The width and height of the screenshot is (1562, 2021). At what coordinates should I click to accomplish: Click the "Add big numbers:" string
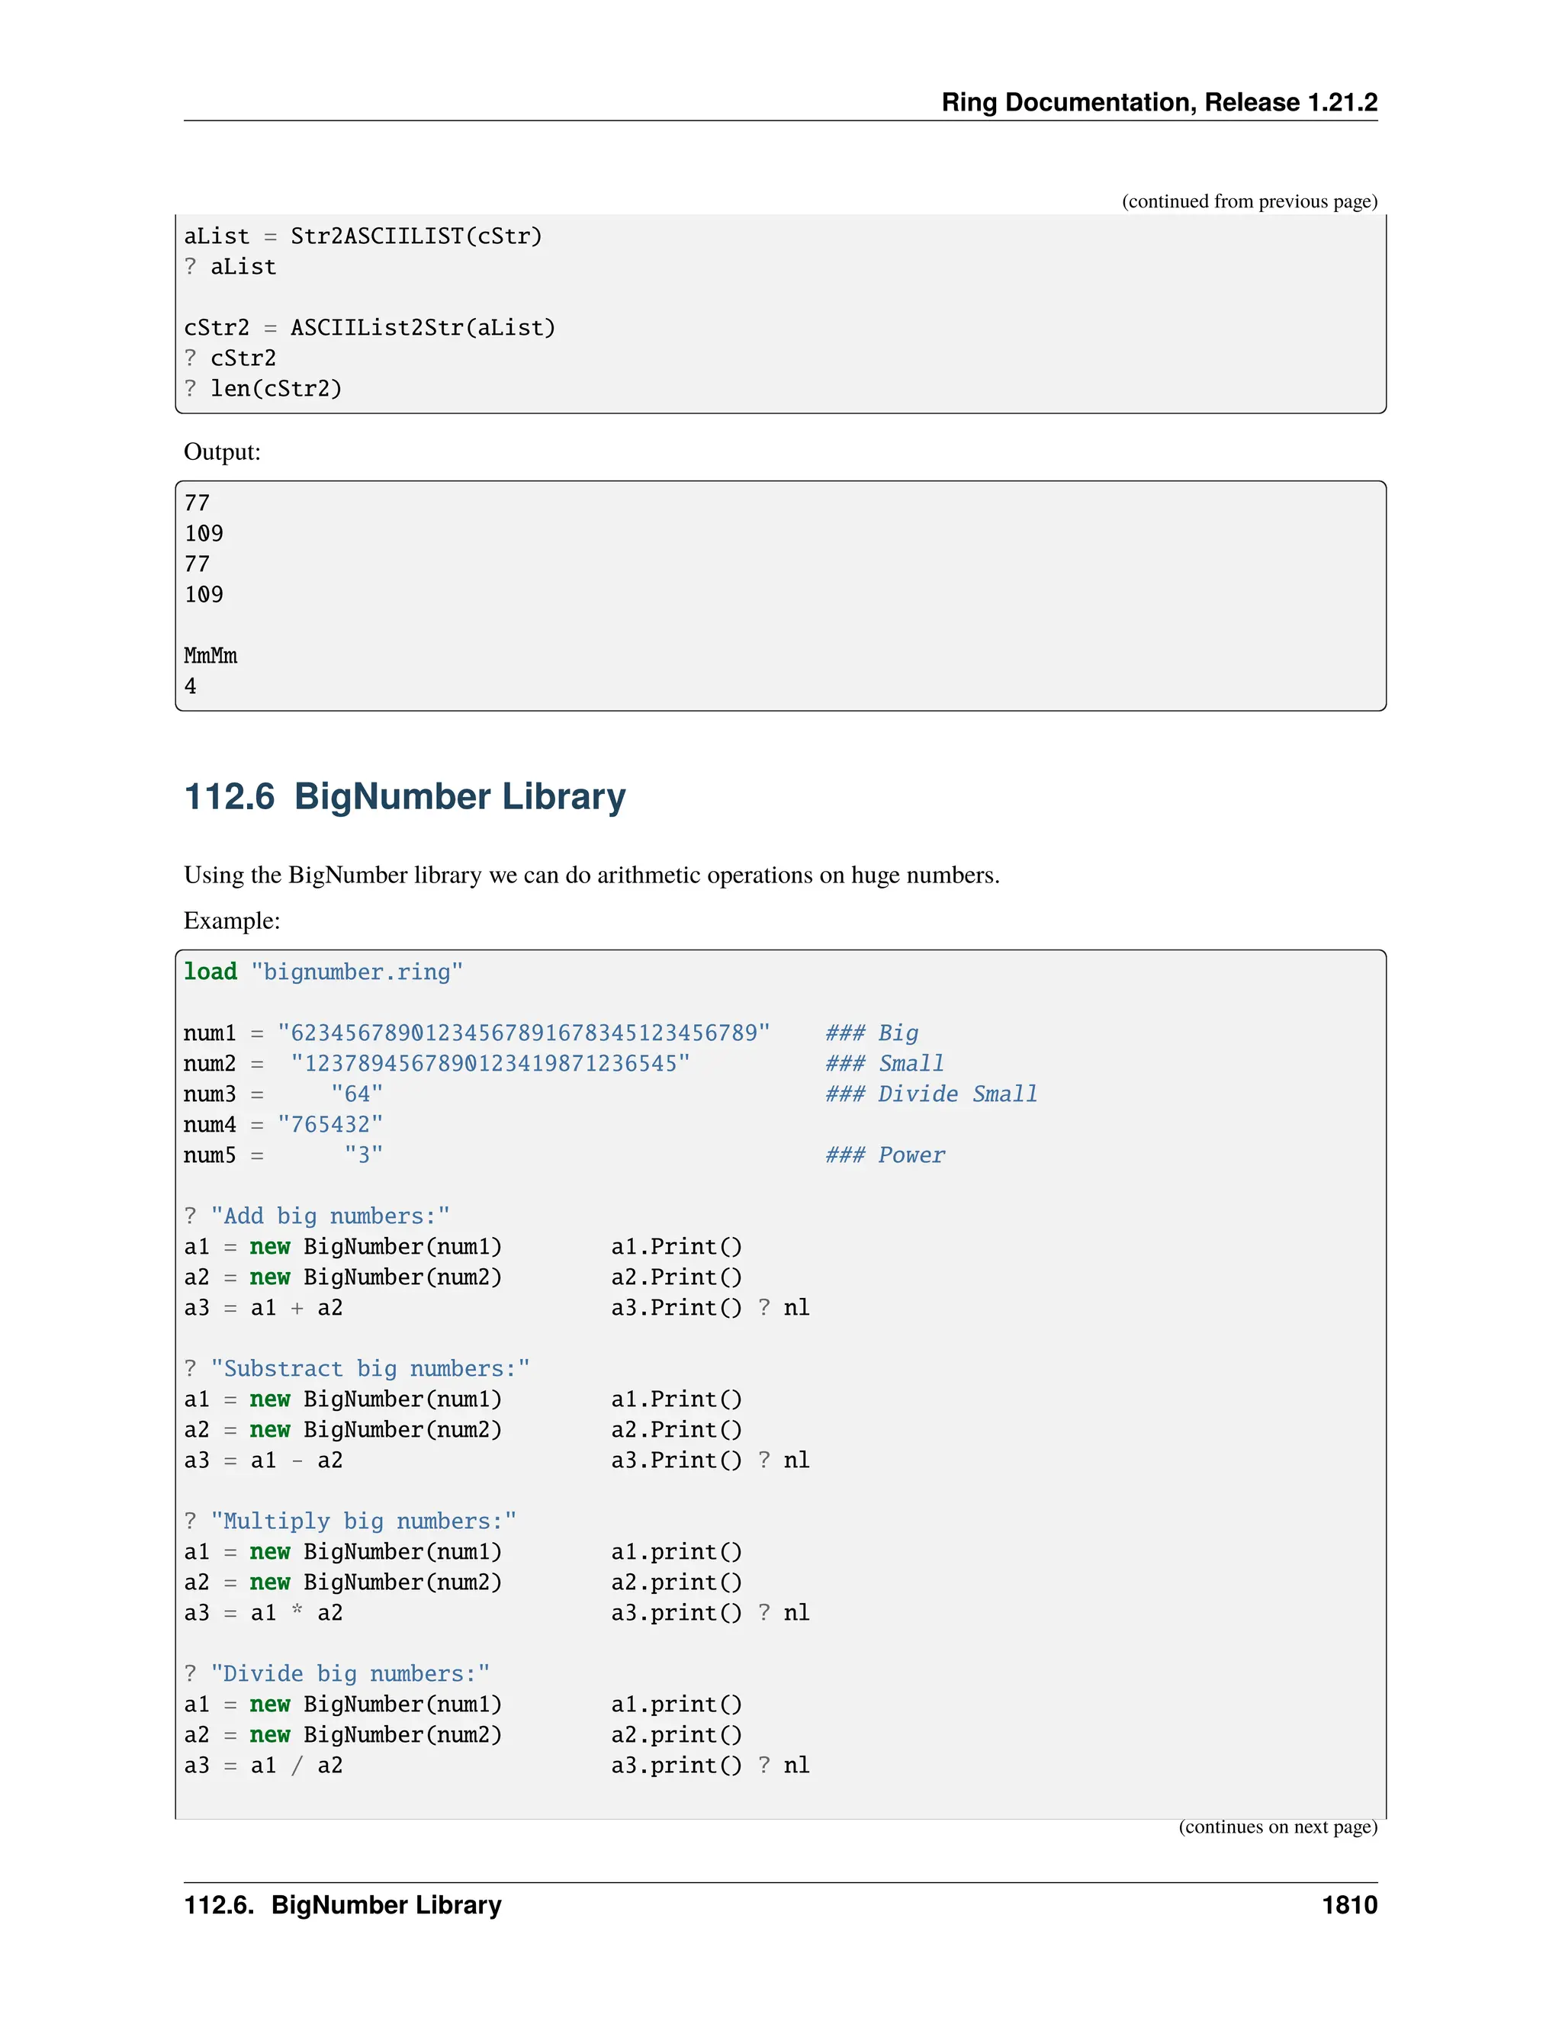(x=329, y=1216)
